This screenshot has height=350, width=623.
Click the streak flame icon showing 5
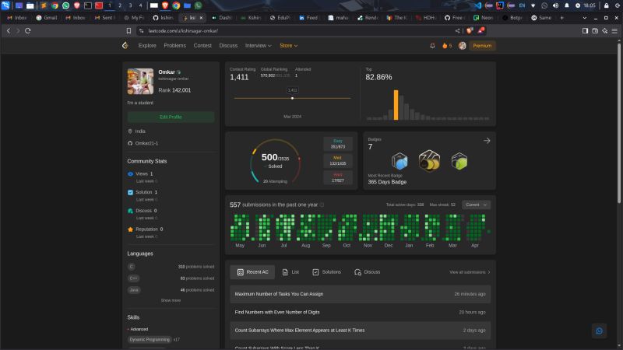[446, 46]
